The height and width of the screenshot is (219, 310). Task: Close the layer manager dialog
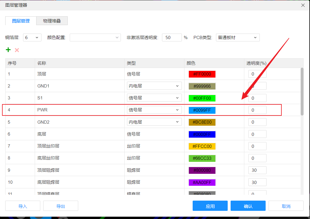coord(303,5)
